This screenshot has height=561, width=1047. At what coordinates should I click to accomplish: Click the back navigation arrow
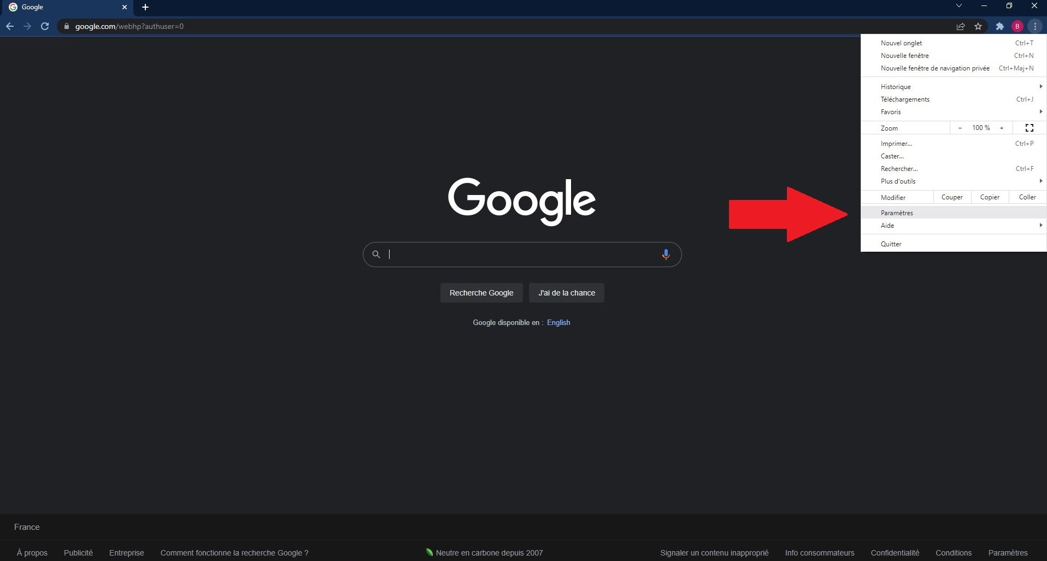point(10,26)
